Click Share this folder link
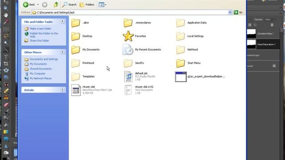The width and height of the screenshot is (285, 160). coord(39,40)
